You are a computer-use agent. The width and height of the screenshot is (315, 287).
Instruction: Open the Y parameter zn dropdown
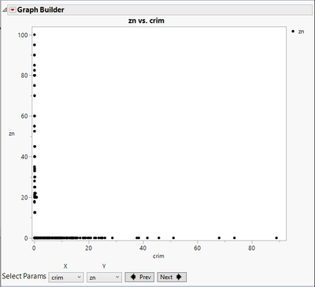click(104, 278)
